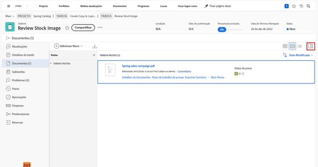
Task: Click the Review Stock Image breadcrumb
Action: [x=126, y=16]
